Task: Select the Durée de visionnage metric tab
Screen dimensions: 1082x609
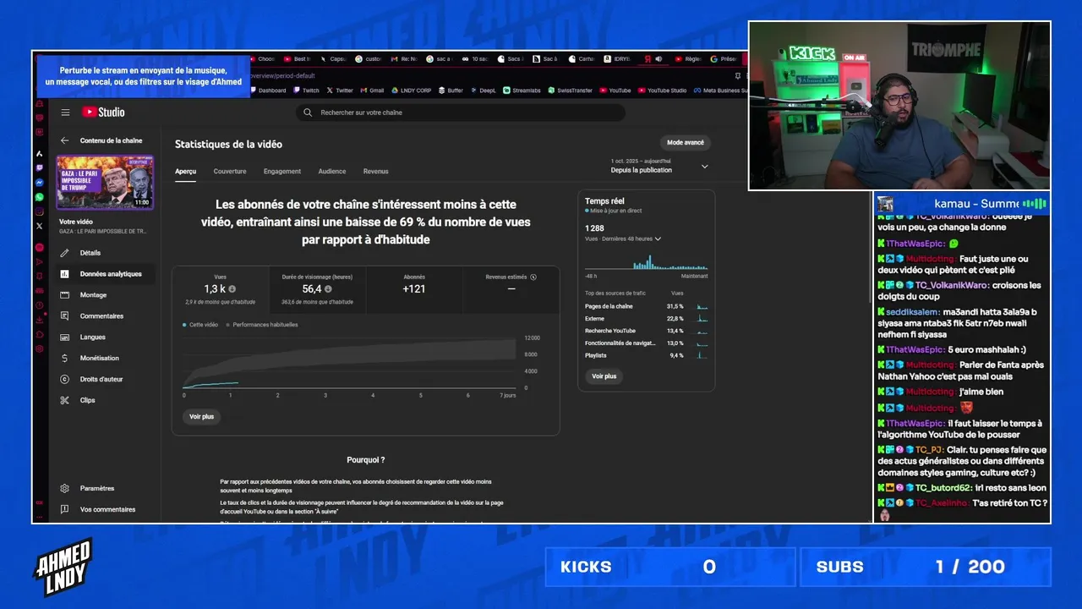Action: 317,289
